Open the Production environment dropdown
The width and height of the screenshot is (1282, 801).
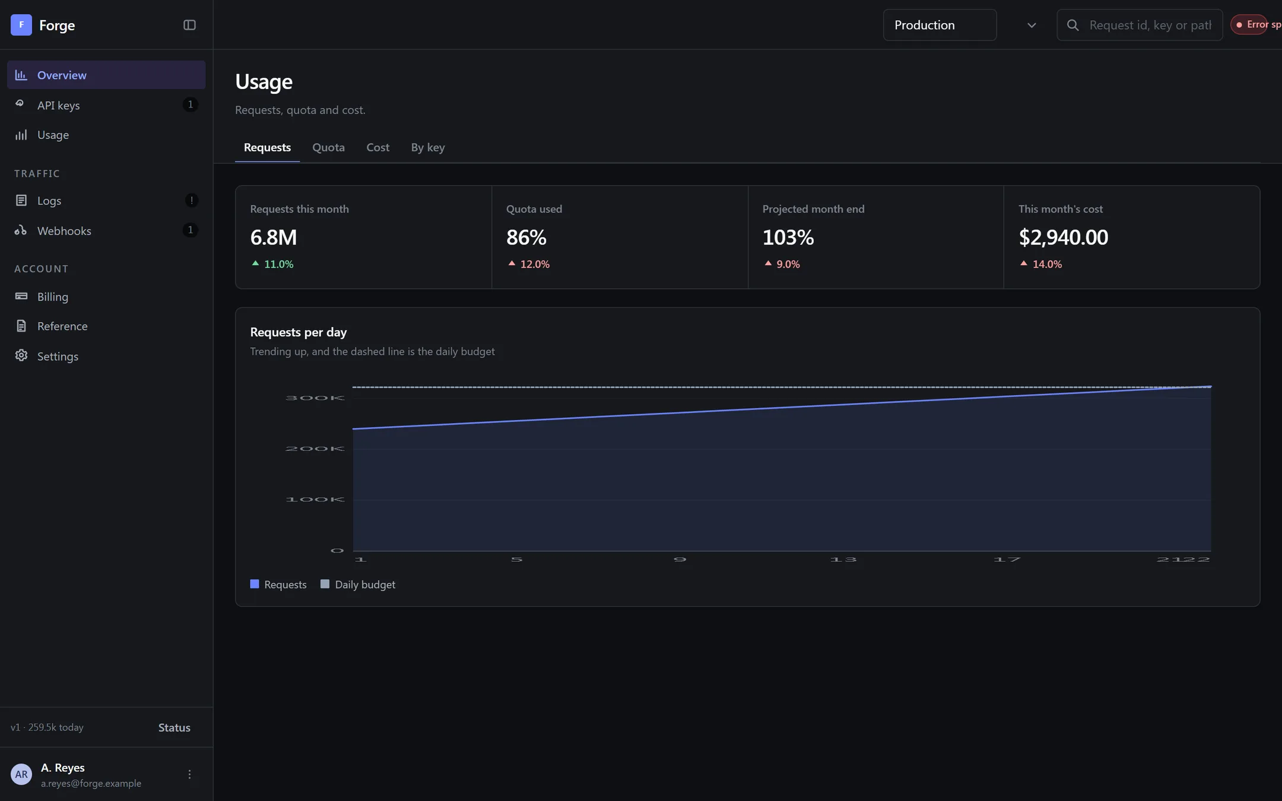pyautogui.click(x=940, y=25)
